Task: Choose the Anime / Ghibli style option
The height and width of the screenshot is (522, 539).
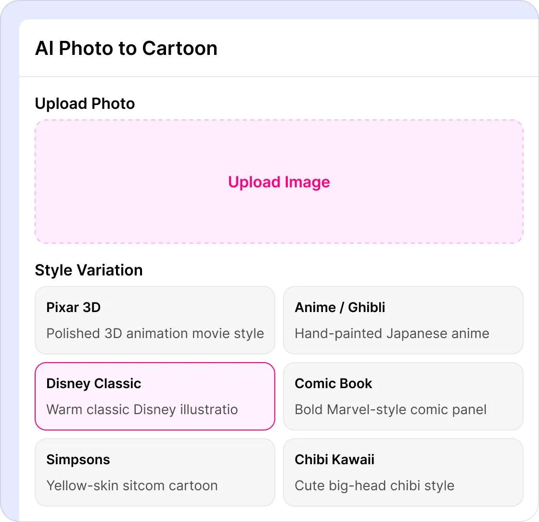Action: click(x=403, y=320)
